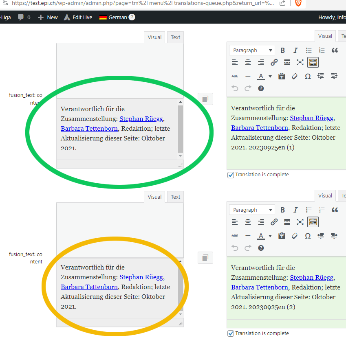Screen dimensions: 346x342
Task: Click undo in upper translation editor
Action: [235, 88]
